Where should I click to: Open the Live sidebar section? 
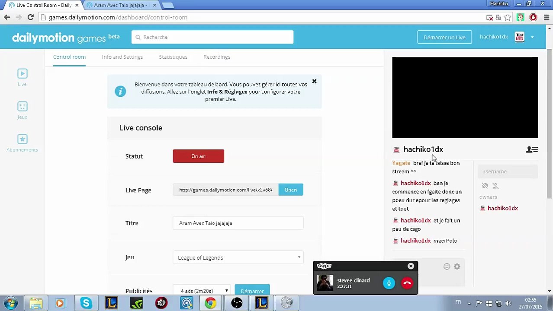point(22,78)
